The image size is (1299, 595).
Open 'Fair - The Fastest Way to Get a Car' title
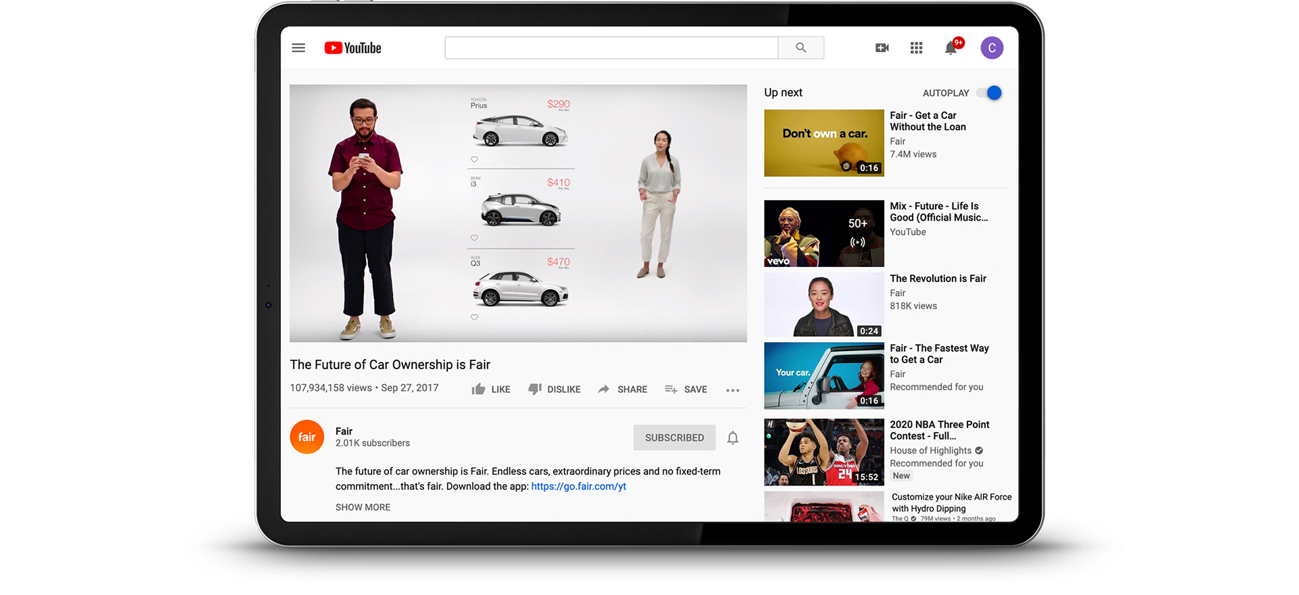[939, 354]
